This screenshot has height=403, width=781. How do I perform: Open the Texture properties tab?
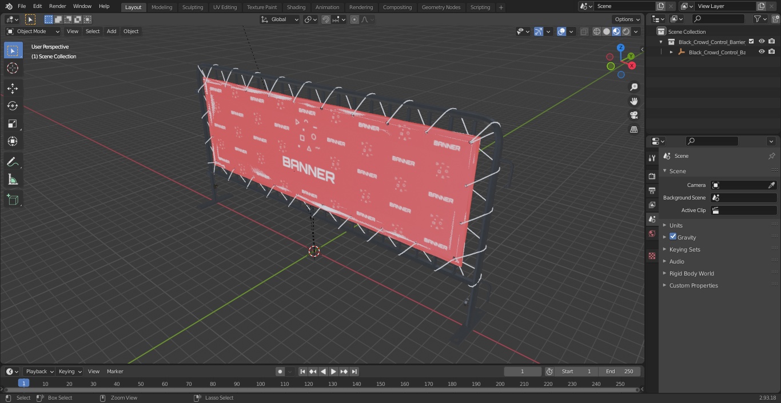(x=652, y=256)
